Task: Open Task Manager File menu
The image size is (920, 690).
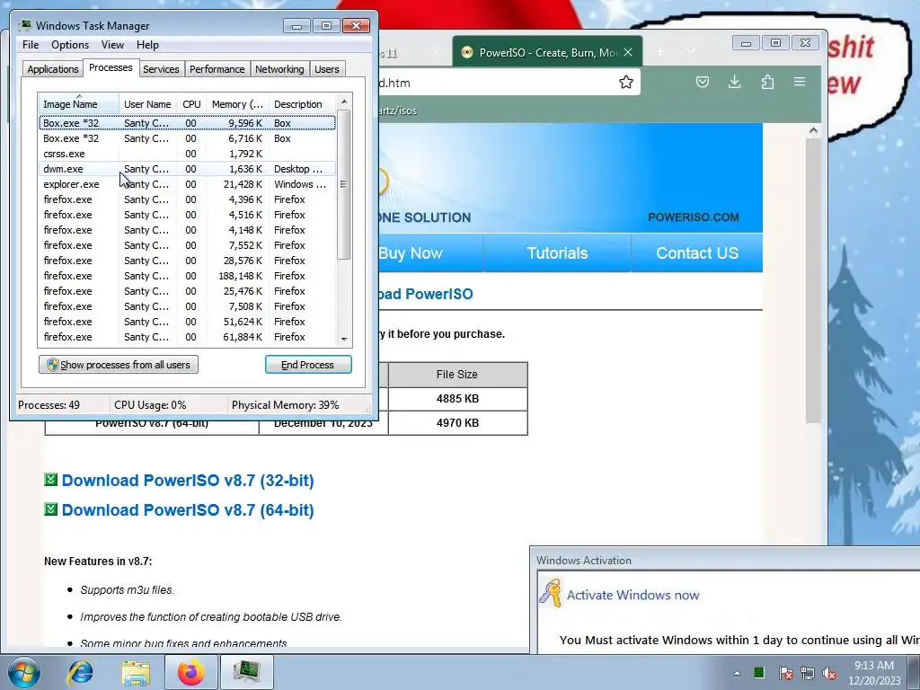Action: coord(31,45)
